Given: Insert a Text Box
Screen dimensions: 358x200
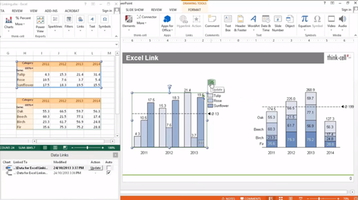Looking at the screenshot, I should coord(228,23).
